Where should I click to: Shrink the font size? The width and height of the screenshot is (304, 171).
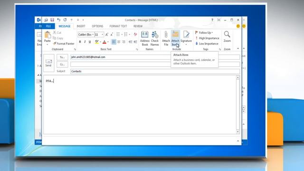pyautogui.click(x=112, y=35)
